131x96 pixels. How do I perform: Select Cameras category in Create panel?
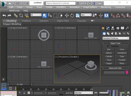(116, 34)
